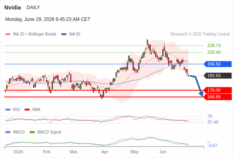The height and width of the screenshot is (158, 233).
Task: Select the 206.50 blue pivot price tag
Action: pyautogui.click(x=218, y=64)
